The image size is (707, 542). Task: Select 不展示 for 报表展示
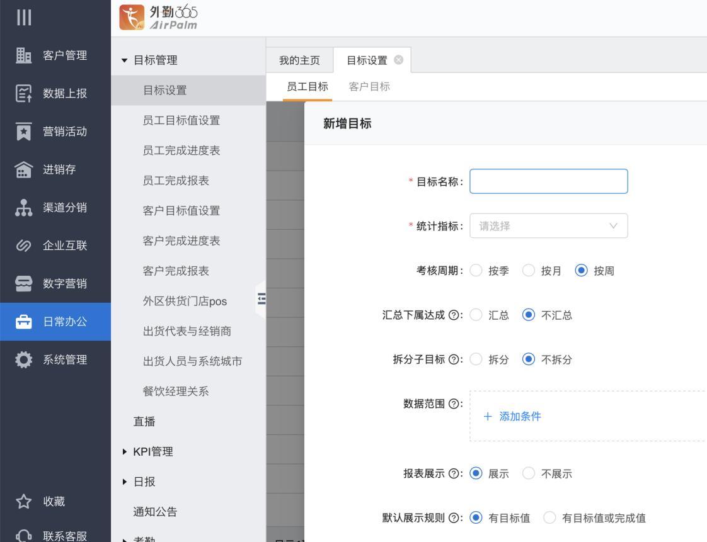[529, 474]
